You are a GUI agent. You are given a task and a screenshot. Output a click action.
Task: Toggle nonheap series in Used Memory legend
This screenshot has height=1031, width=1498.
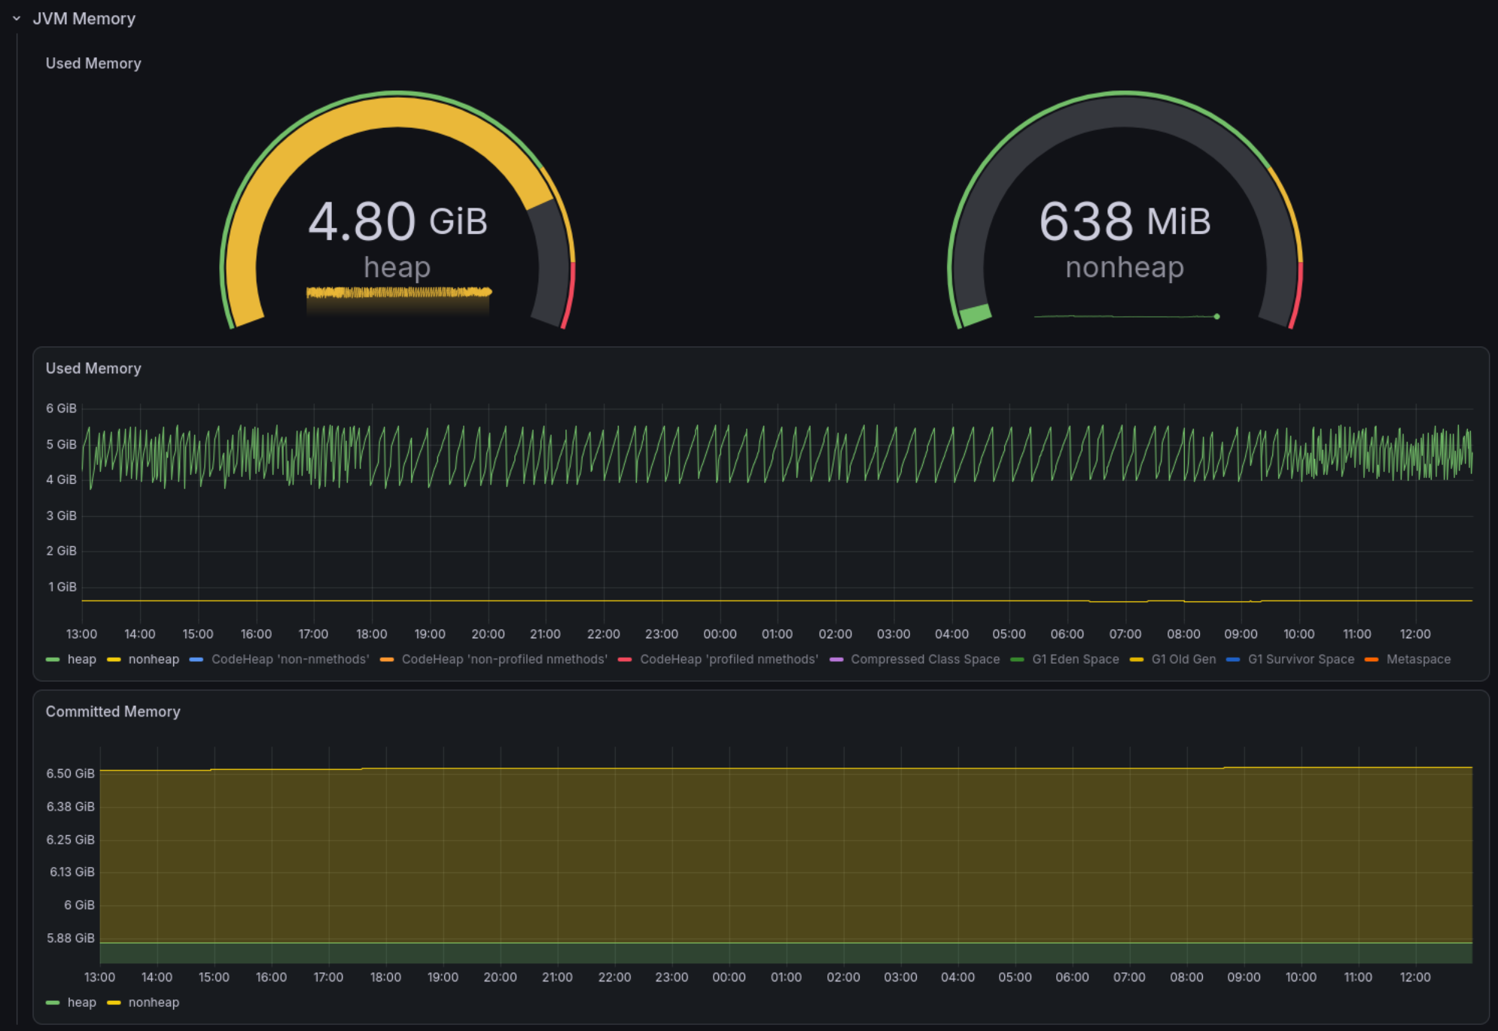tap(154, 659)
